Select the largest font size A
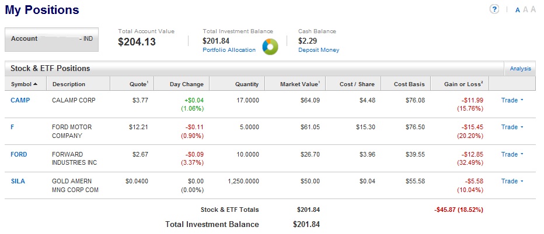544x234 pixels. click(533, 10)
